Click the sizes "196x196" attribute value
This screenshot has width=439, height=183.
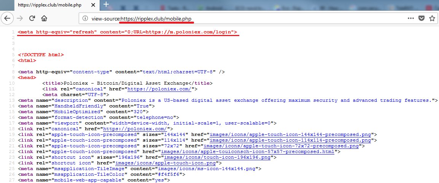(129, 157)
